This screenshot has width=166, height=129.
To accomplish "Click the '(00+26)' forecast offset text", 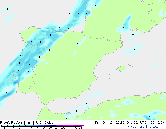I will [x=156, y=123].
